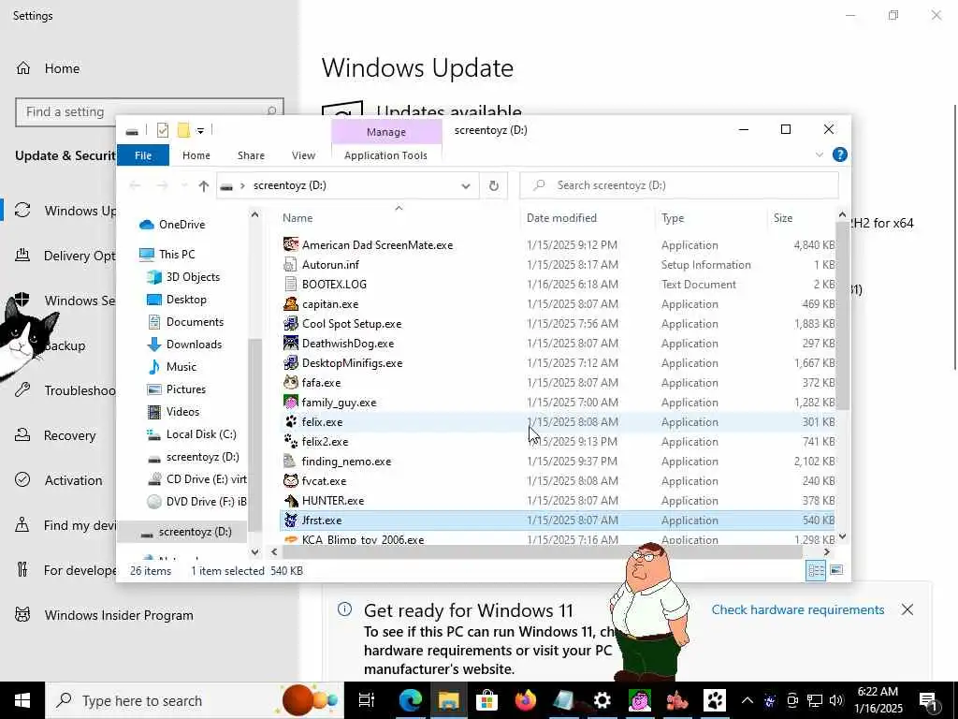Viewport: 958px width, 719px height.
Task: Click the American Dad ScreenMate.exe file icon
Action: click(291, 244)
